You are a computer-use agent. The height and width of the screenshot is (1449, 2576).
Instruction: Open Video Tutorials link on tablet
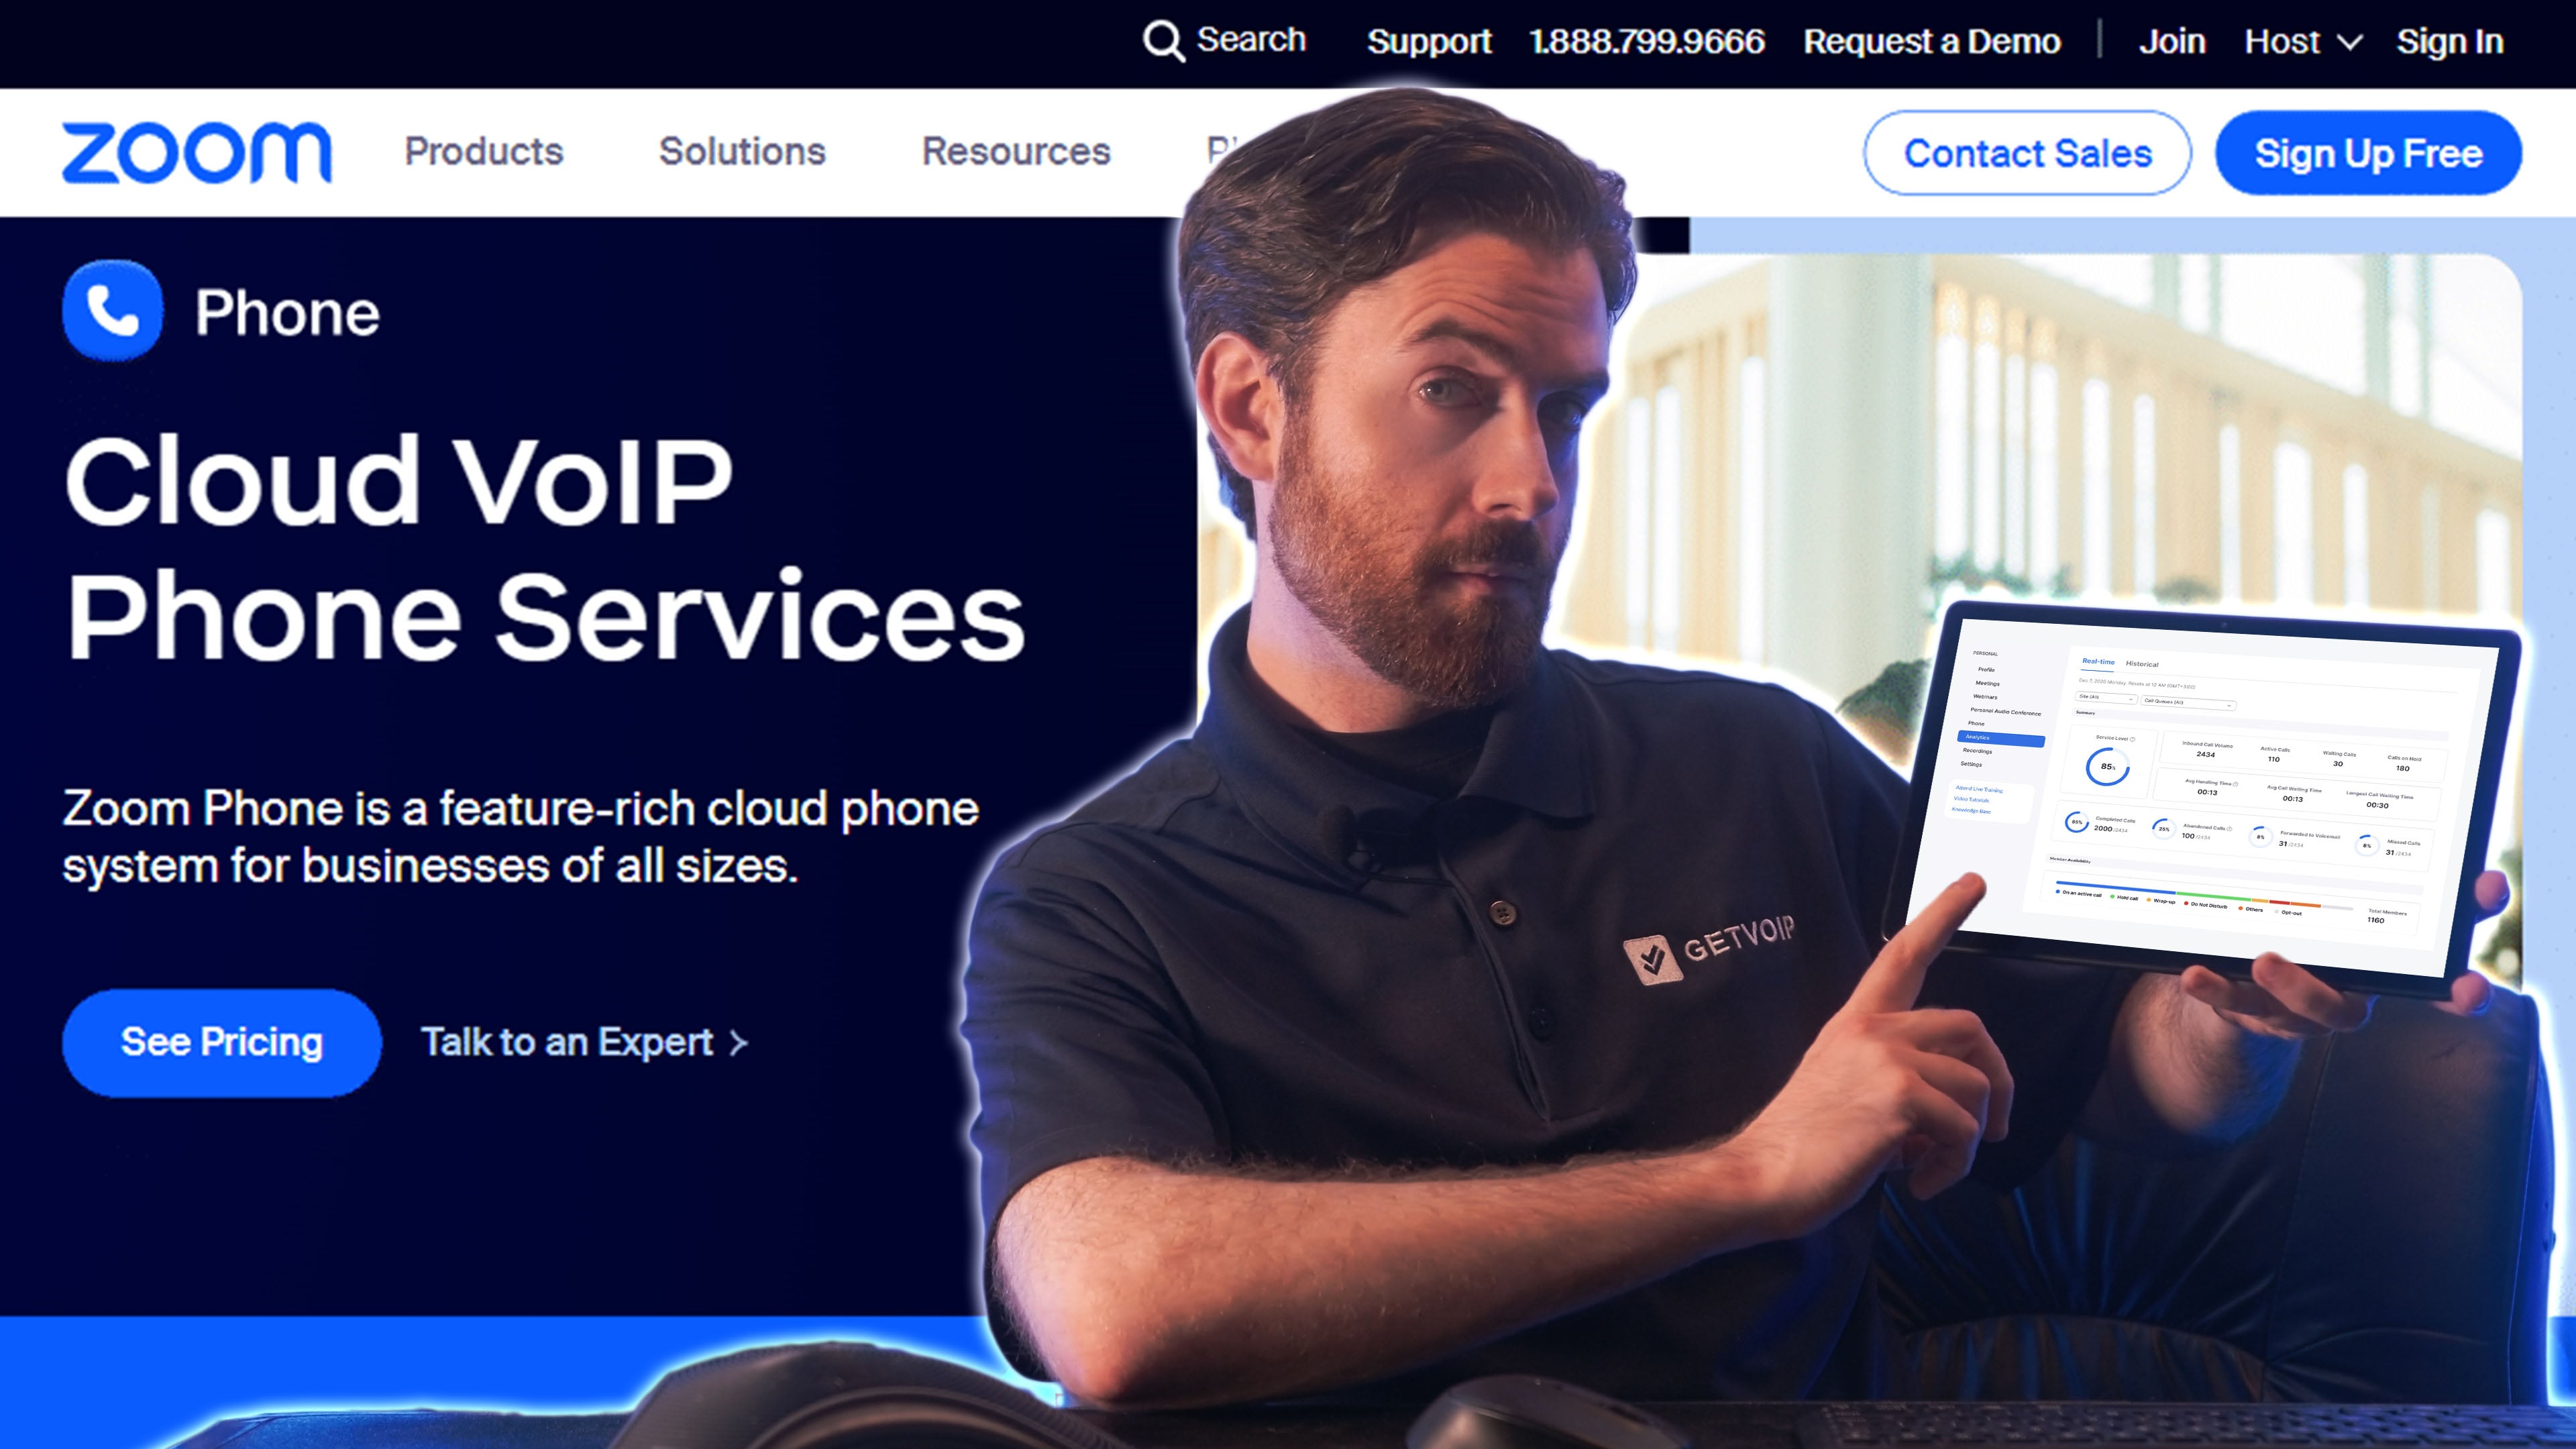click(x=1971, y=800)
